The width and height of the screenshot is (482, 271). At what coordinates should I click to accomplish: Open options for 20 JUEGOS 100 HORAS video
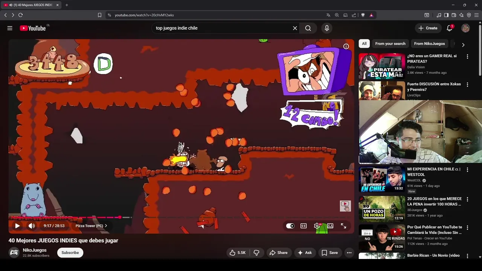[467, 199]
